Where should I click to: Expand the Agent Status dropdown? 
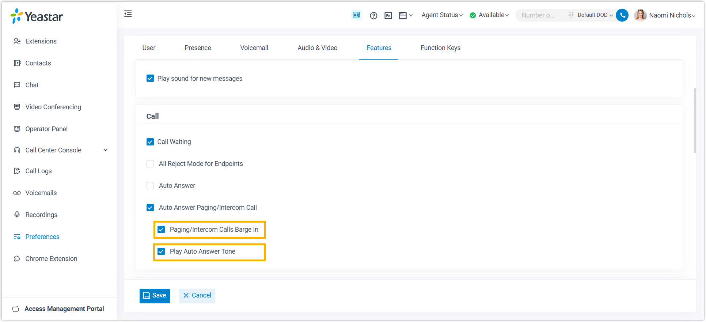coord(441,15)
